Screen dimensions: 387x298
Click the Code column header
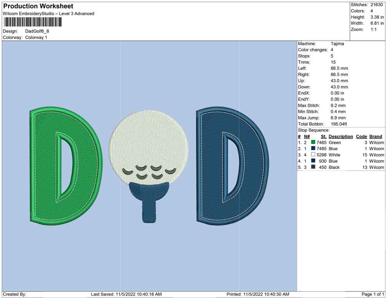(361, 136)
